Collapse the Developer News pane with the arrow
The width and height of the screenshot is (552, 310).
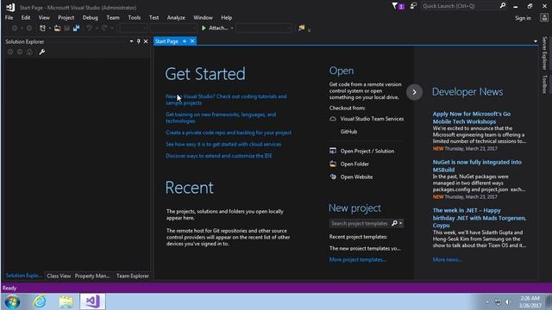414,92
